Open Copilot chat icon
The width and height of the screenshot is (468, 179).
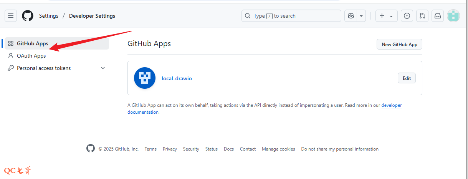coord(351,16)
